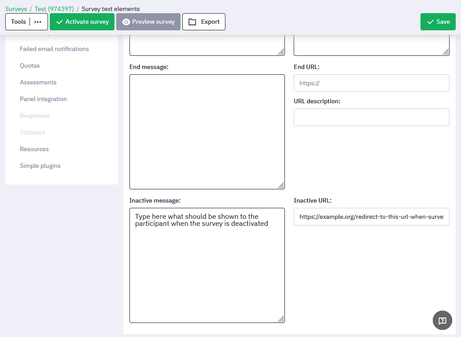Select Quotas in sidebar
Viewport: 461px width, 337px height.
pyautogui.click(x=30, y=65)
